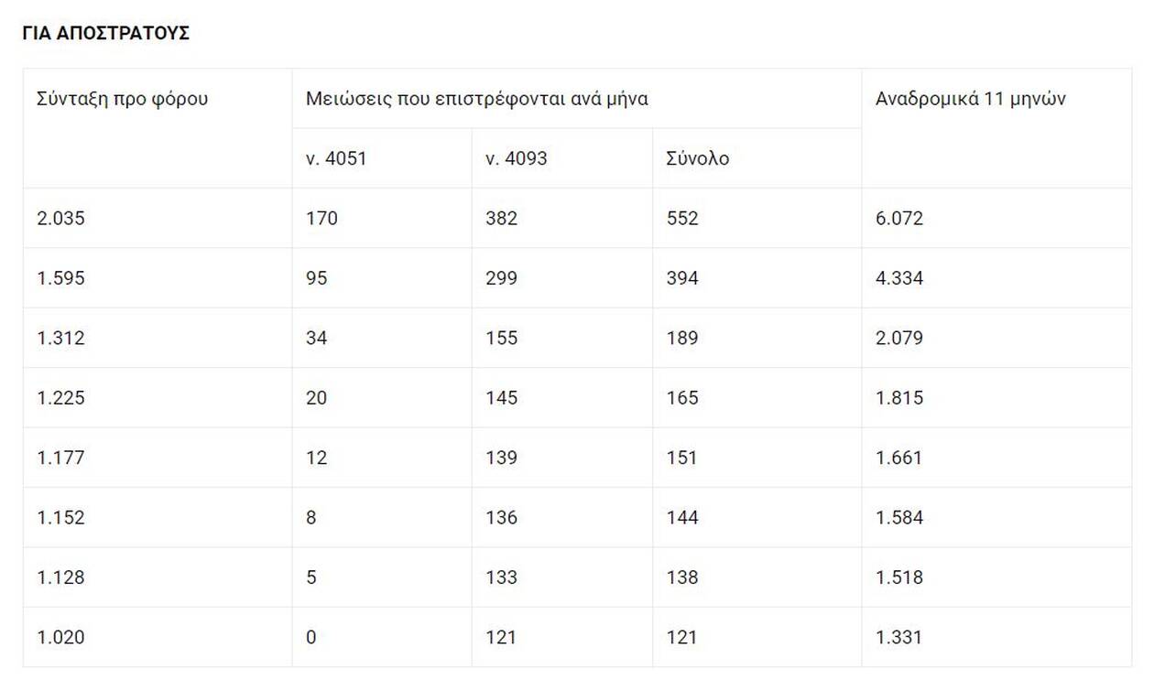Select the 6.072 retroactive amount cell

click(x=899, y=219)
